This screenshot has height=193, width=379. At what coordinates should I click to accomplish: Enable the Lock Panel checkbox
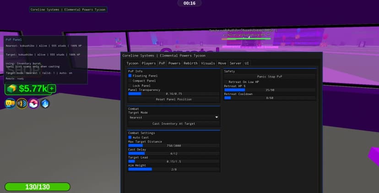(x=130, y=85)
